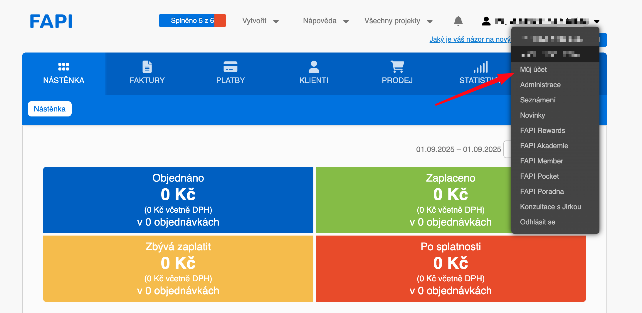
Task: Select Můj účet in the user menu
Action: pos(555,70)
